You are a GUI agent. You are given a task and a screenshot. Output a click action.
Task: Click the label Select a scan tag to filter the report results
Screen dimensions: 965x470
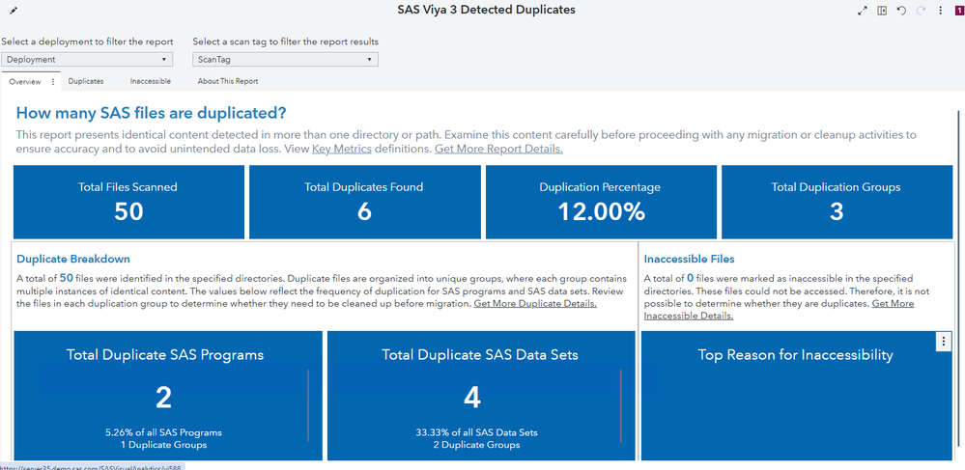click(286, 41)
